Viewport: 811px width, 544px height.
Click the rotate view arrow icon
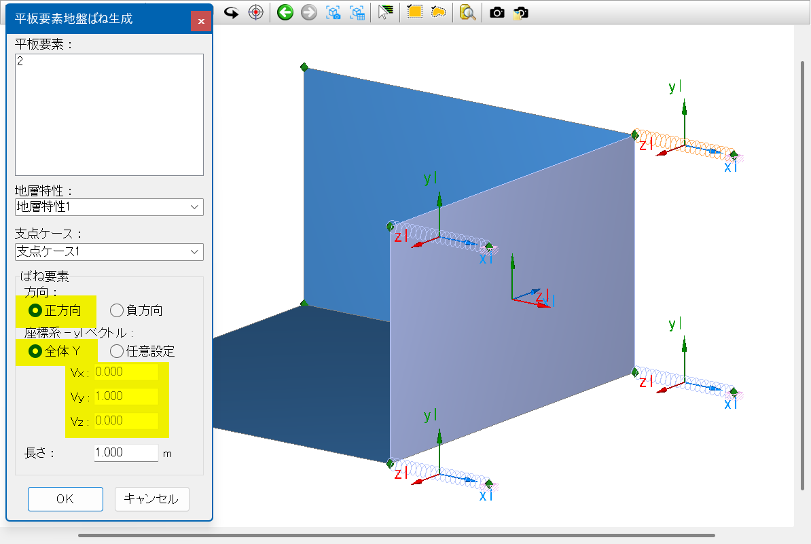231,12
